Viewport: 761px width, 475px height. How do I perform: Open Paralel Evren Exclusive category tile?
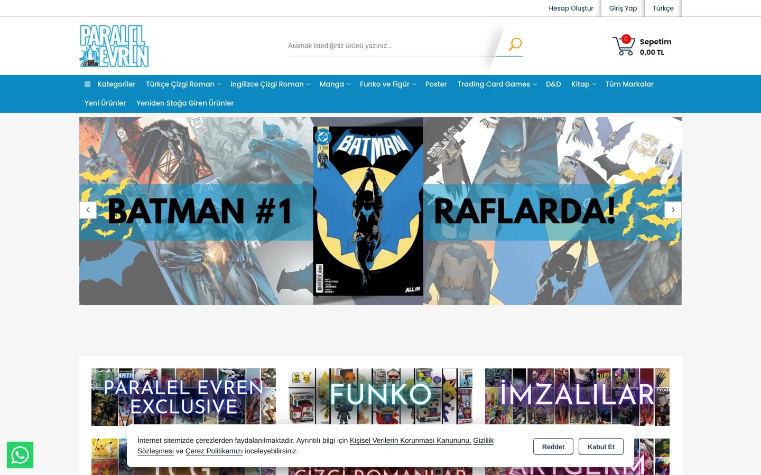[183, 397]
